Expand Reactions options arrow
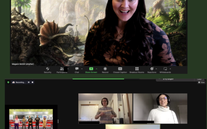 (156, 69)
